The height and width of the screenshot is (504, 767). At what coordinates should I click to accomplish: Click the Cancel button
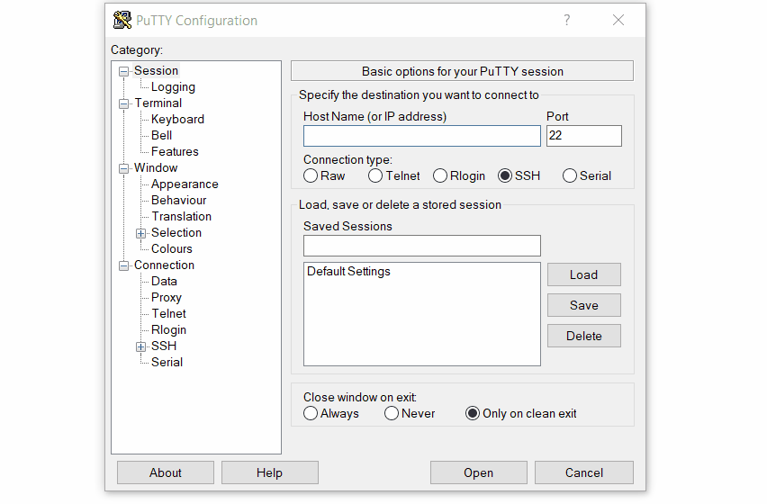tap(584, 472)
